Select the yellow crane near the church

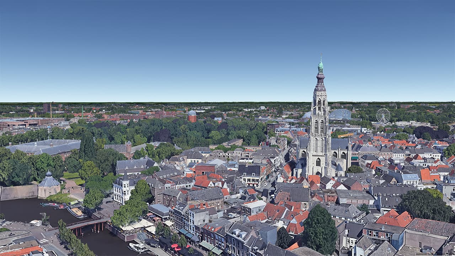pos(345,135)
